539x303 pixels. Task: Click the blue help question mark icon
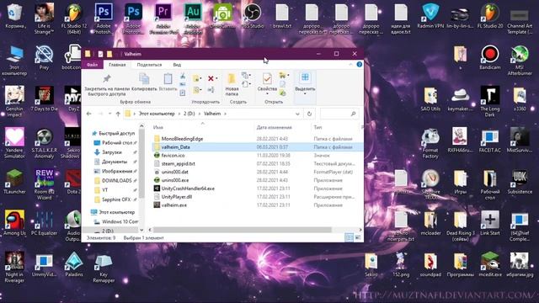360,64
